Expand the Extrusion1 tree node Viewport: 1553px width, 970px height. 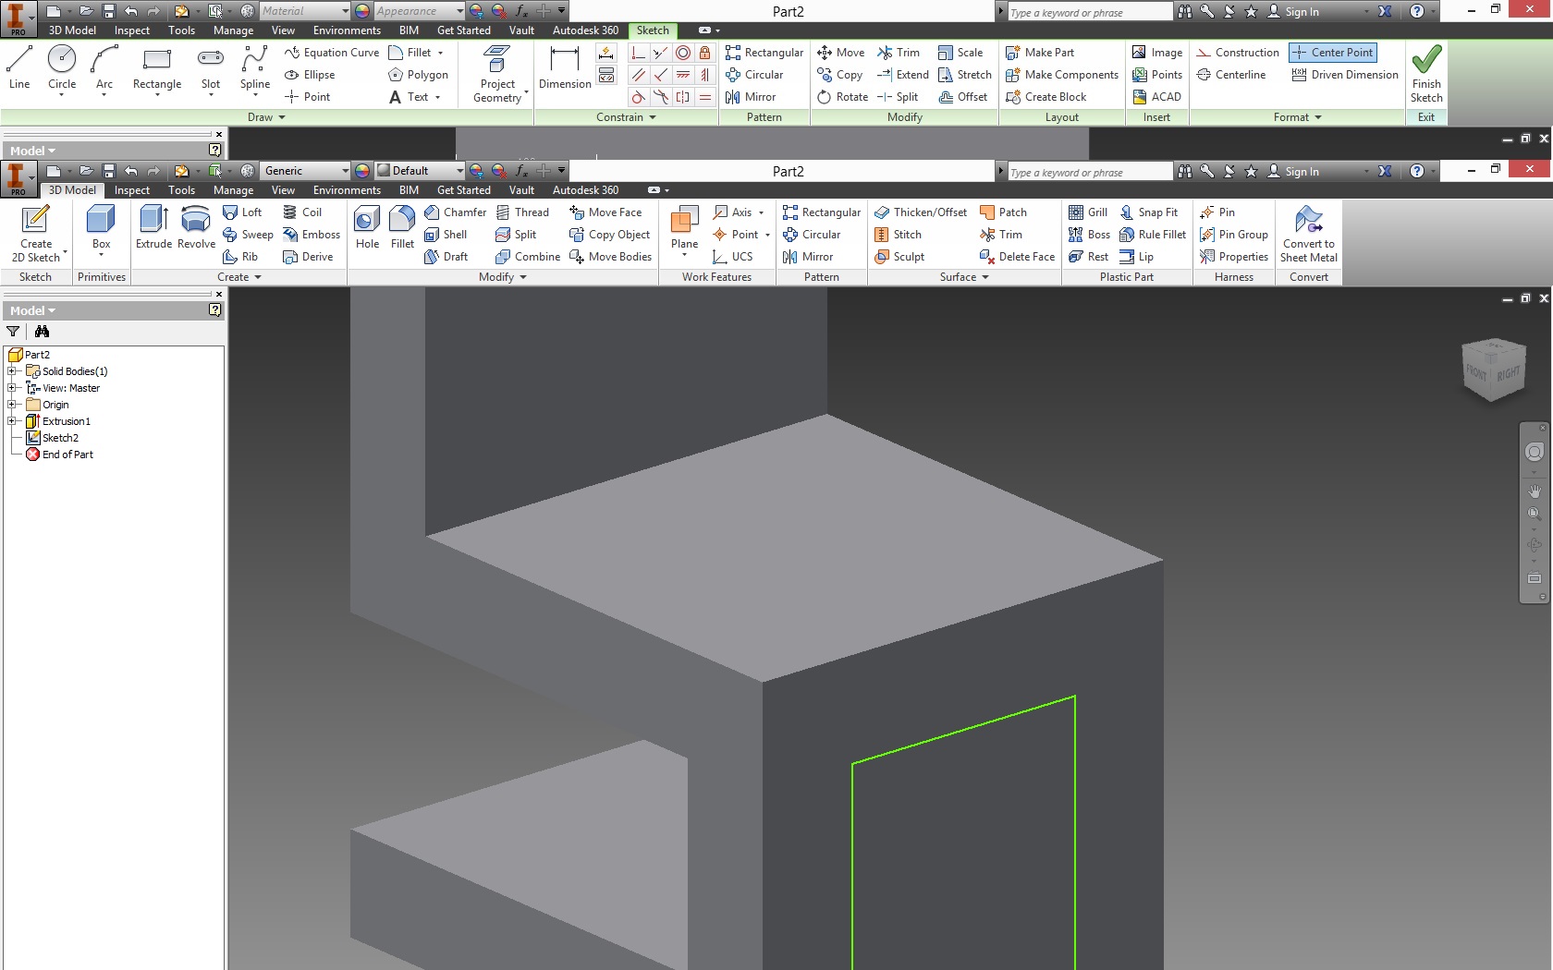(13, 421)
